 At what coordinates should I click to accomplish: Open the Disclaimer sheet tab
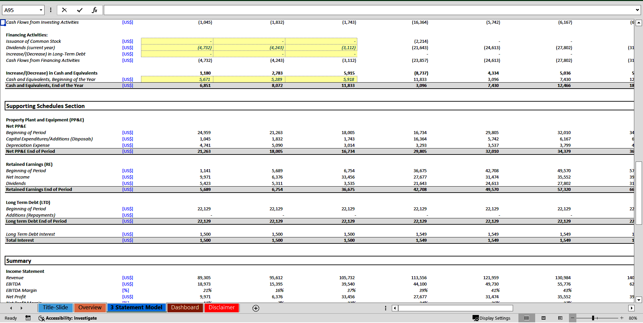222,308
